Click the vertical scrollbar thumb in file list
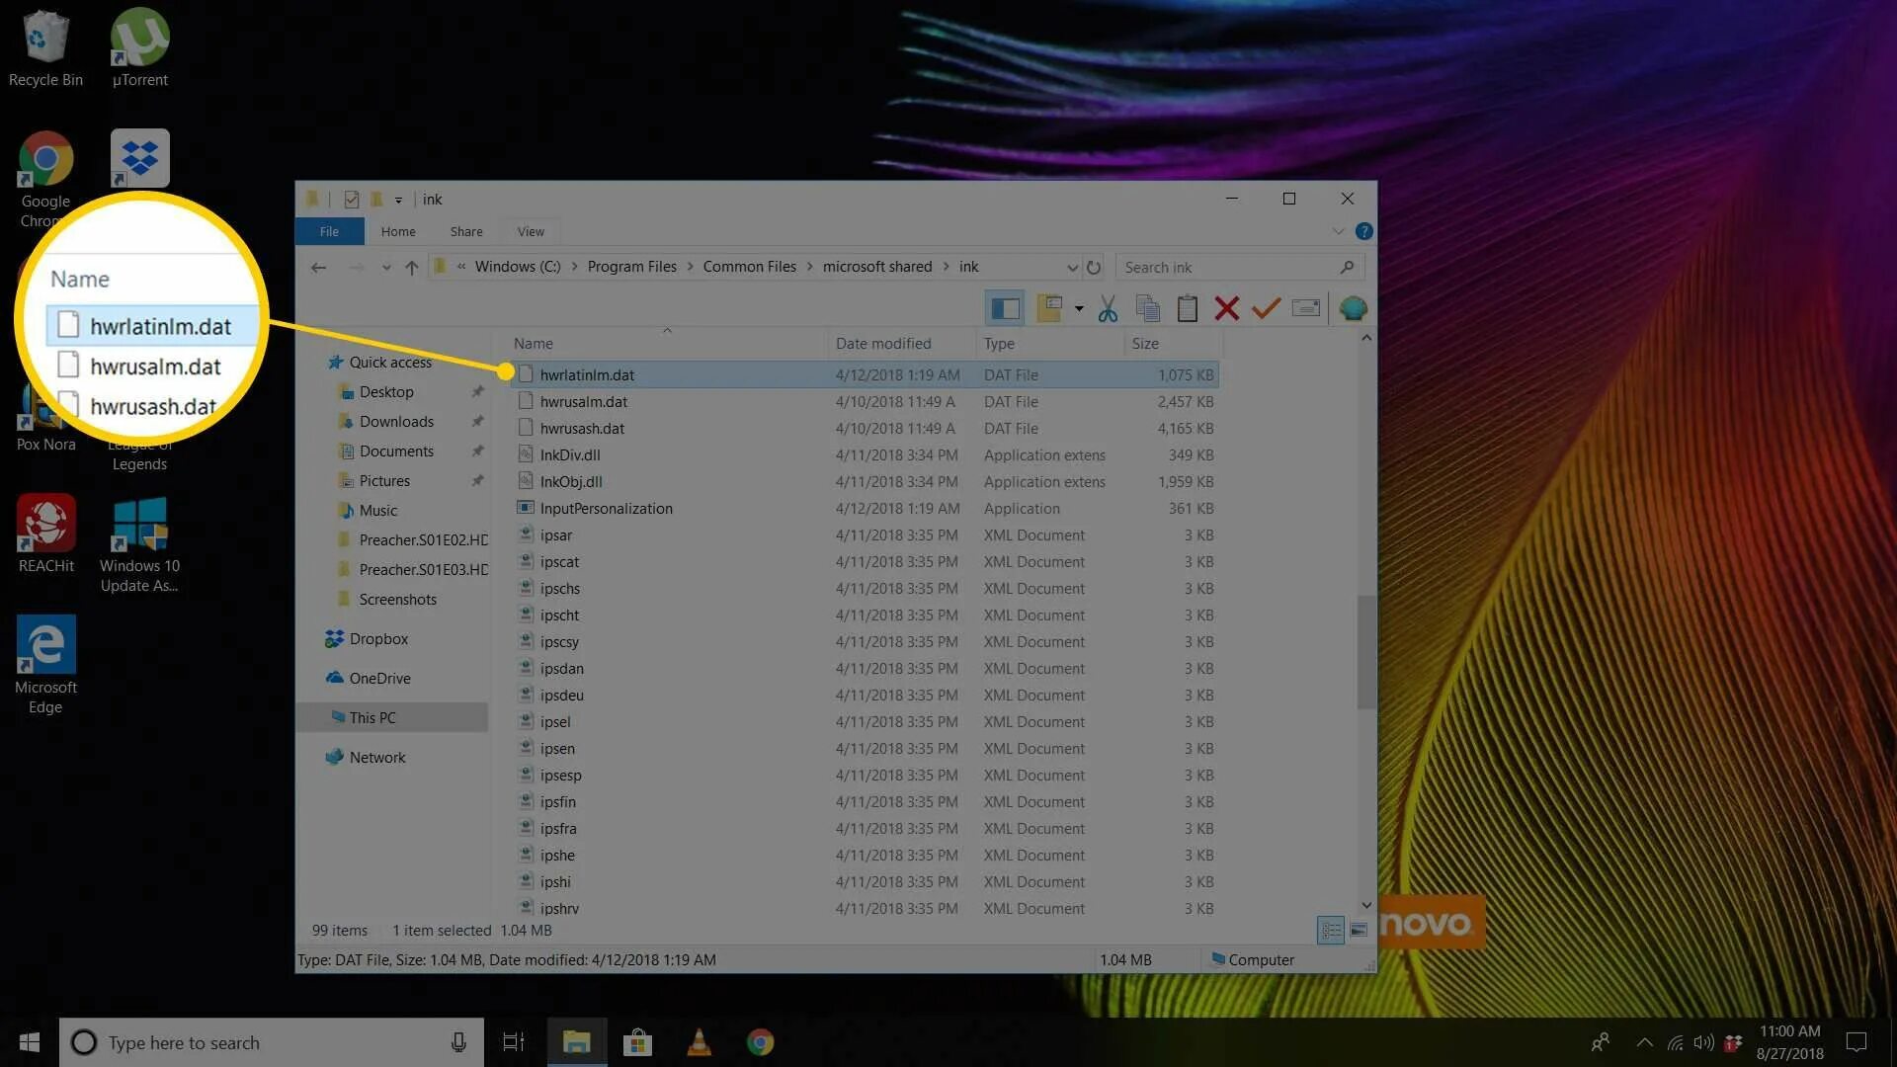Image resolution: width=1897 pixels, height=1067 pixels. [x=1365, y=652]
